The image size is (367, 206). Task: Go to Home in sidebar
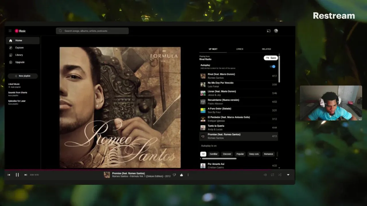pyautogui.click(x=23, y=40)
